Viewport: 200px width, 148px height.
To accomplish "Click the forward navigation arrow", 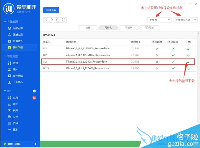I will (52, 20).
